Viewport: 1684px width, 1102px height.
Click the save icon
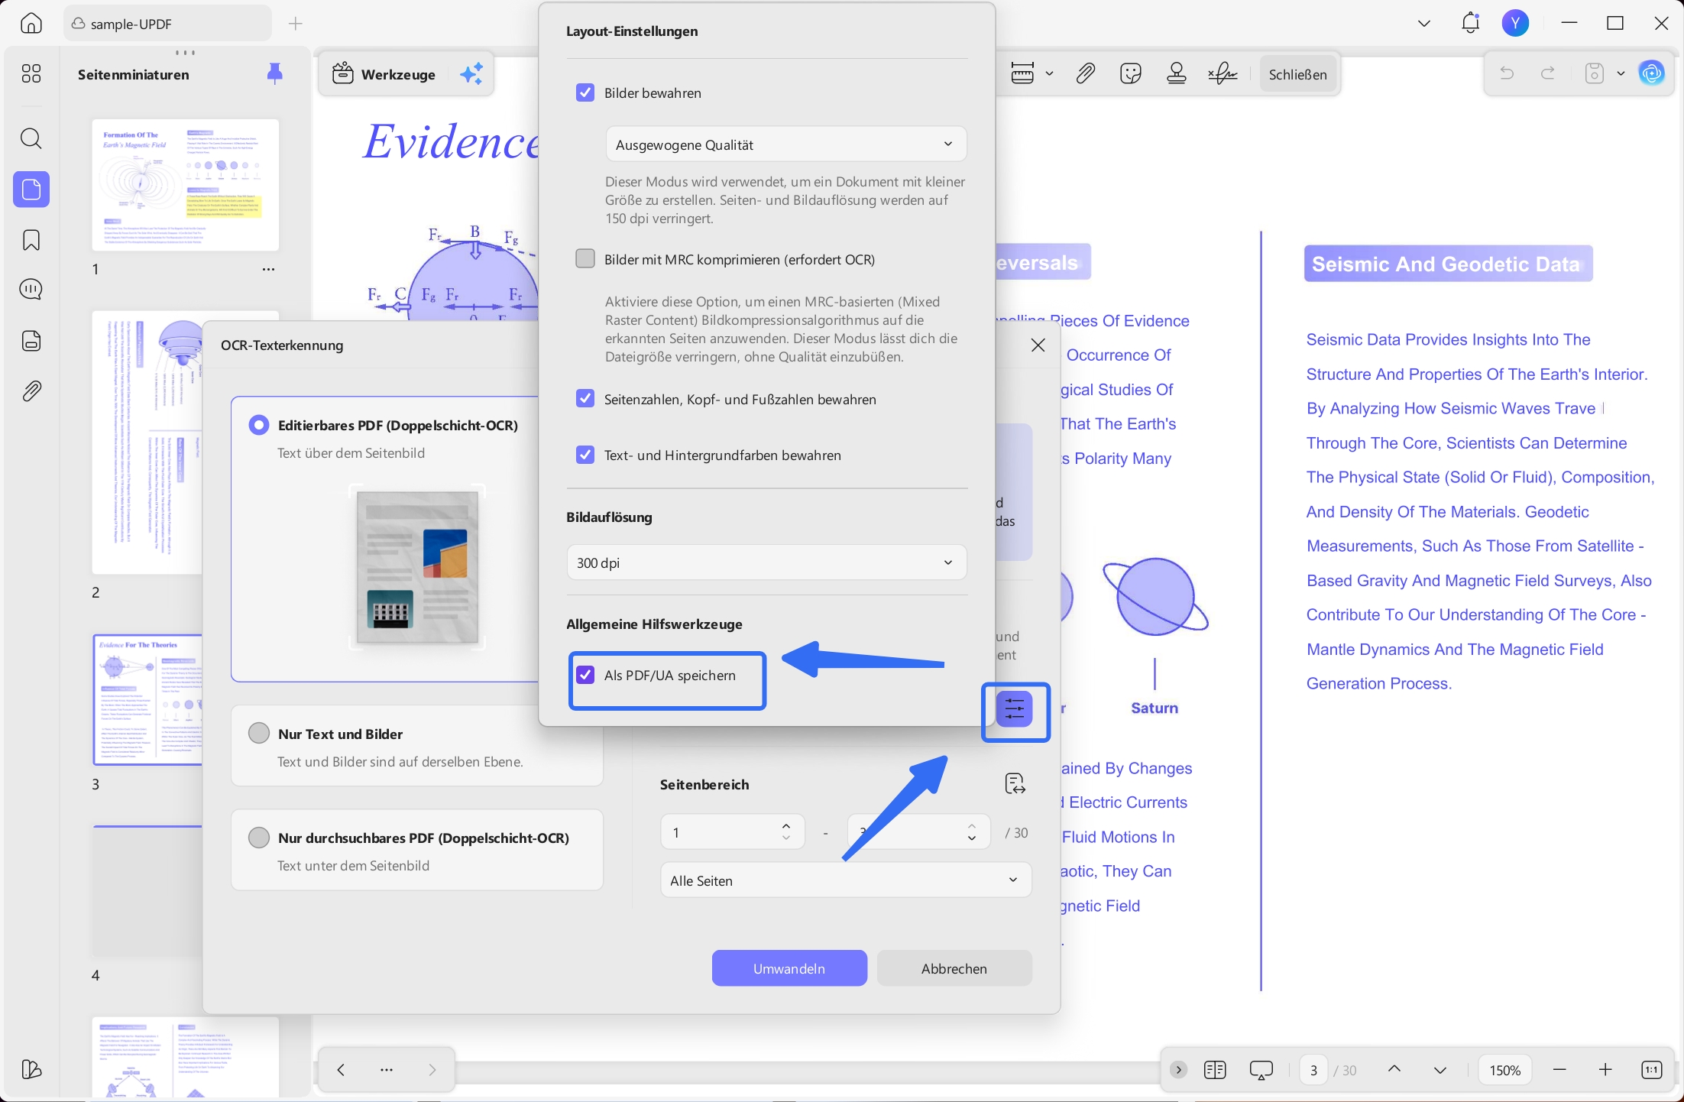tap(1595, 73)
